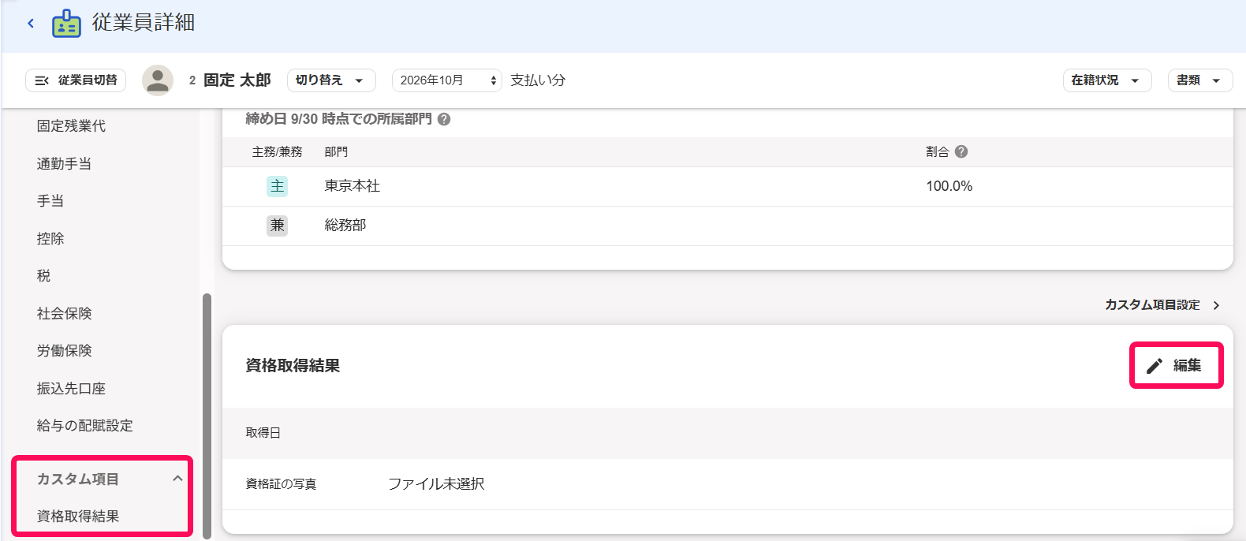Click the 兼 badge for 総務部
Viewport: 1246px width, 541px height.
pos(278,226)
